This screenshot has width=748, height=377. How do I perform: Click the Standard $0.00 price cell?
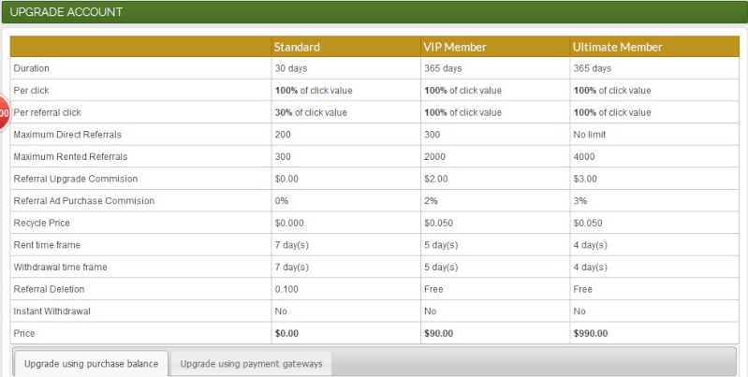345,333
